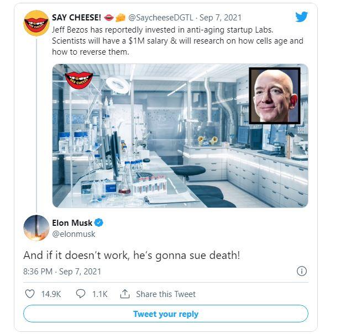Image resolution: width=356 pixels, height=334 pixels.
Task: Click the share arrow icon
Action: (125, 294)
